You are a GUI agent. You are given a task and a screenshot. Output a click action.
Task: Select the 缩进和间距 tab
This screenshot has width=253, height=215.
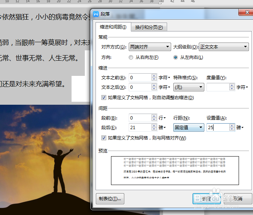(113, 27)
